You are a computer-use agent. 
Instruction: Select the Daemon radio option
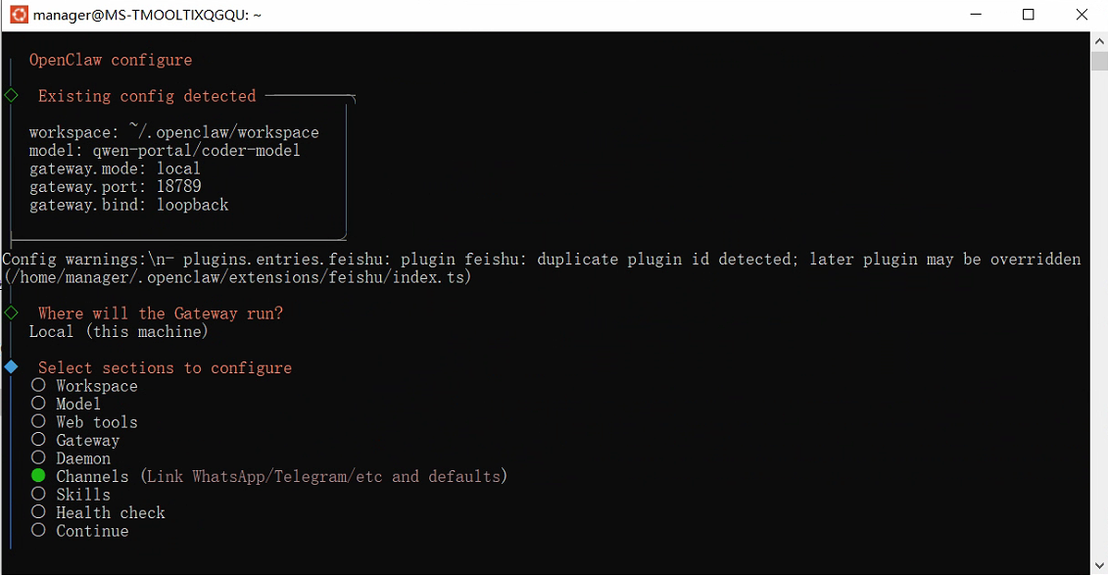pos(38,457)
